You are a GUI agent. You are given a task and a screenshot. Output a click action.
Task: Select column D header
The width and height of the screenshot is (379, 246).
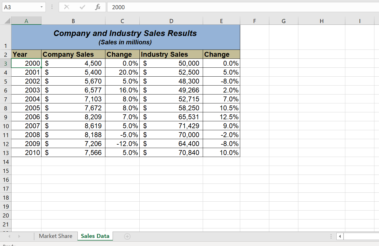pos(171,21)
